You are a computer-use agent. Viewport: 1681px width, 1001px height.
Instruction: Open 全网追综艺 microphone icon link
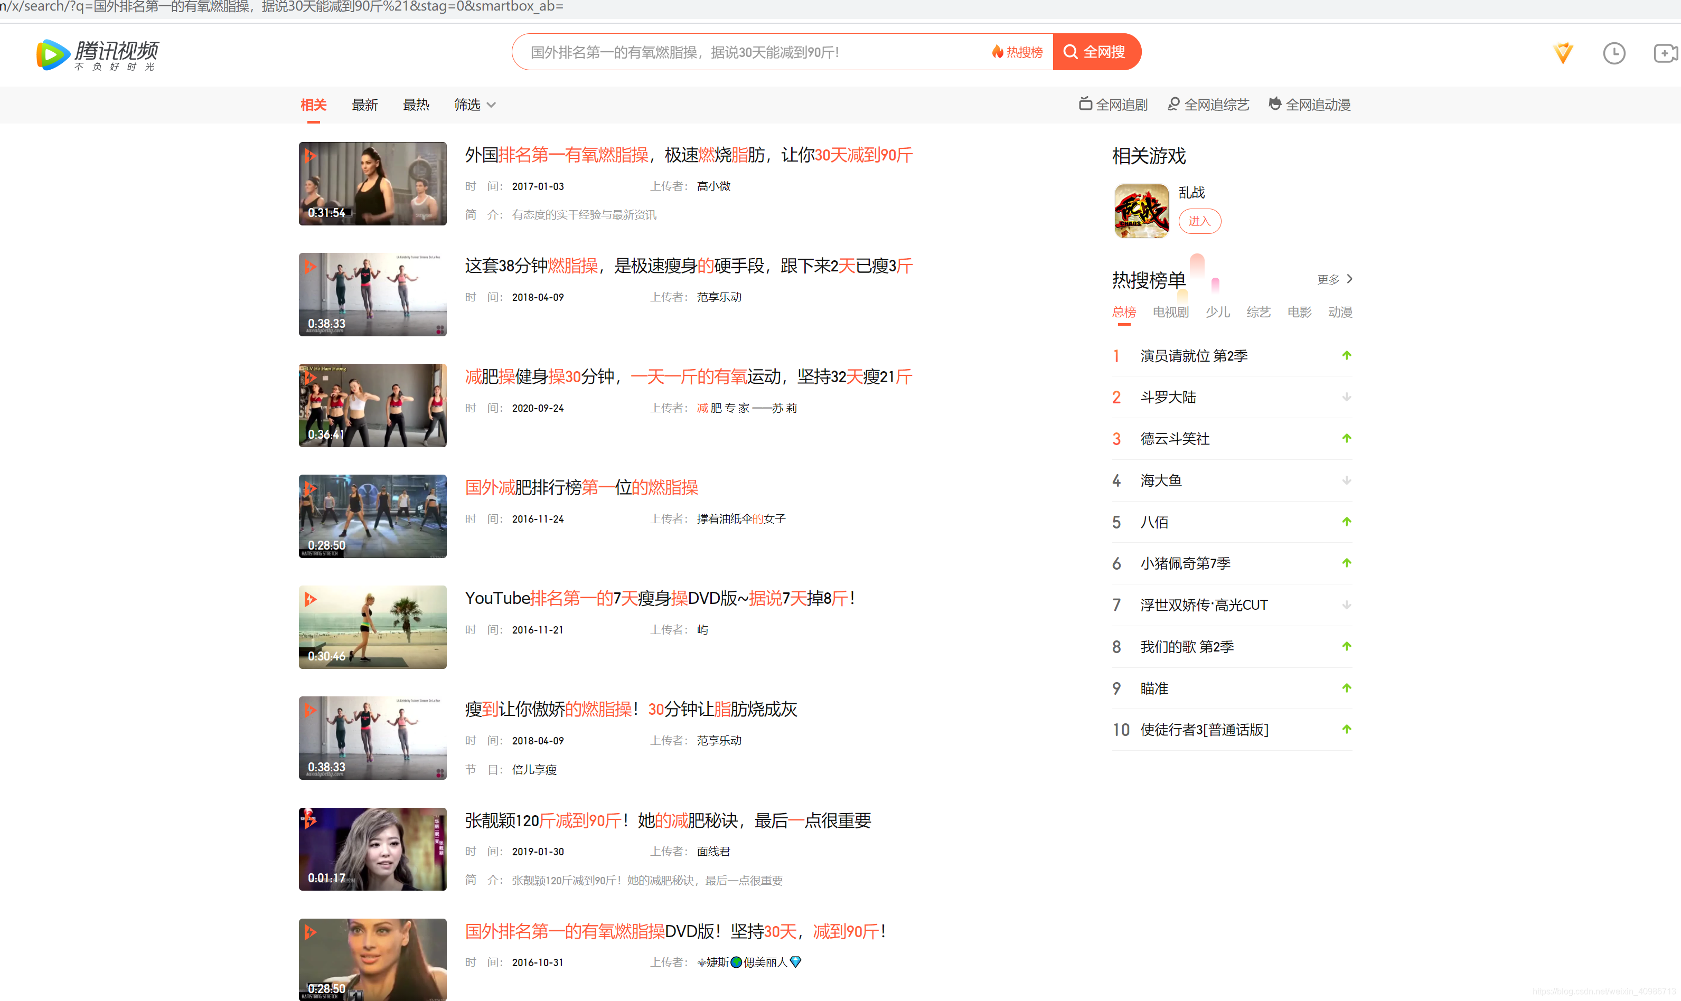[1173, 104]
